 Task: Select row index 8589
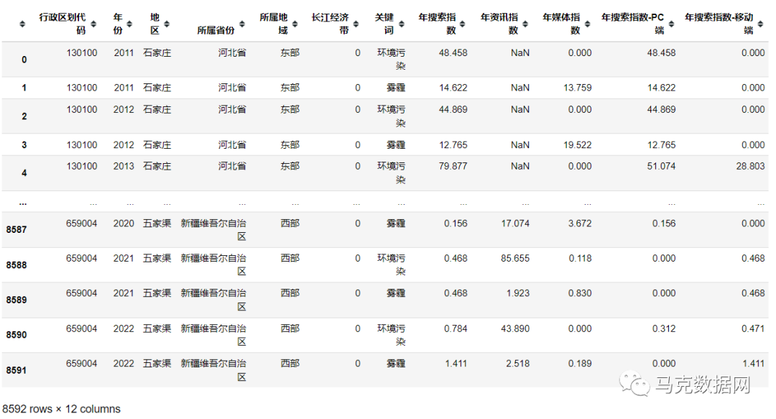17,300
